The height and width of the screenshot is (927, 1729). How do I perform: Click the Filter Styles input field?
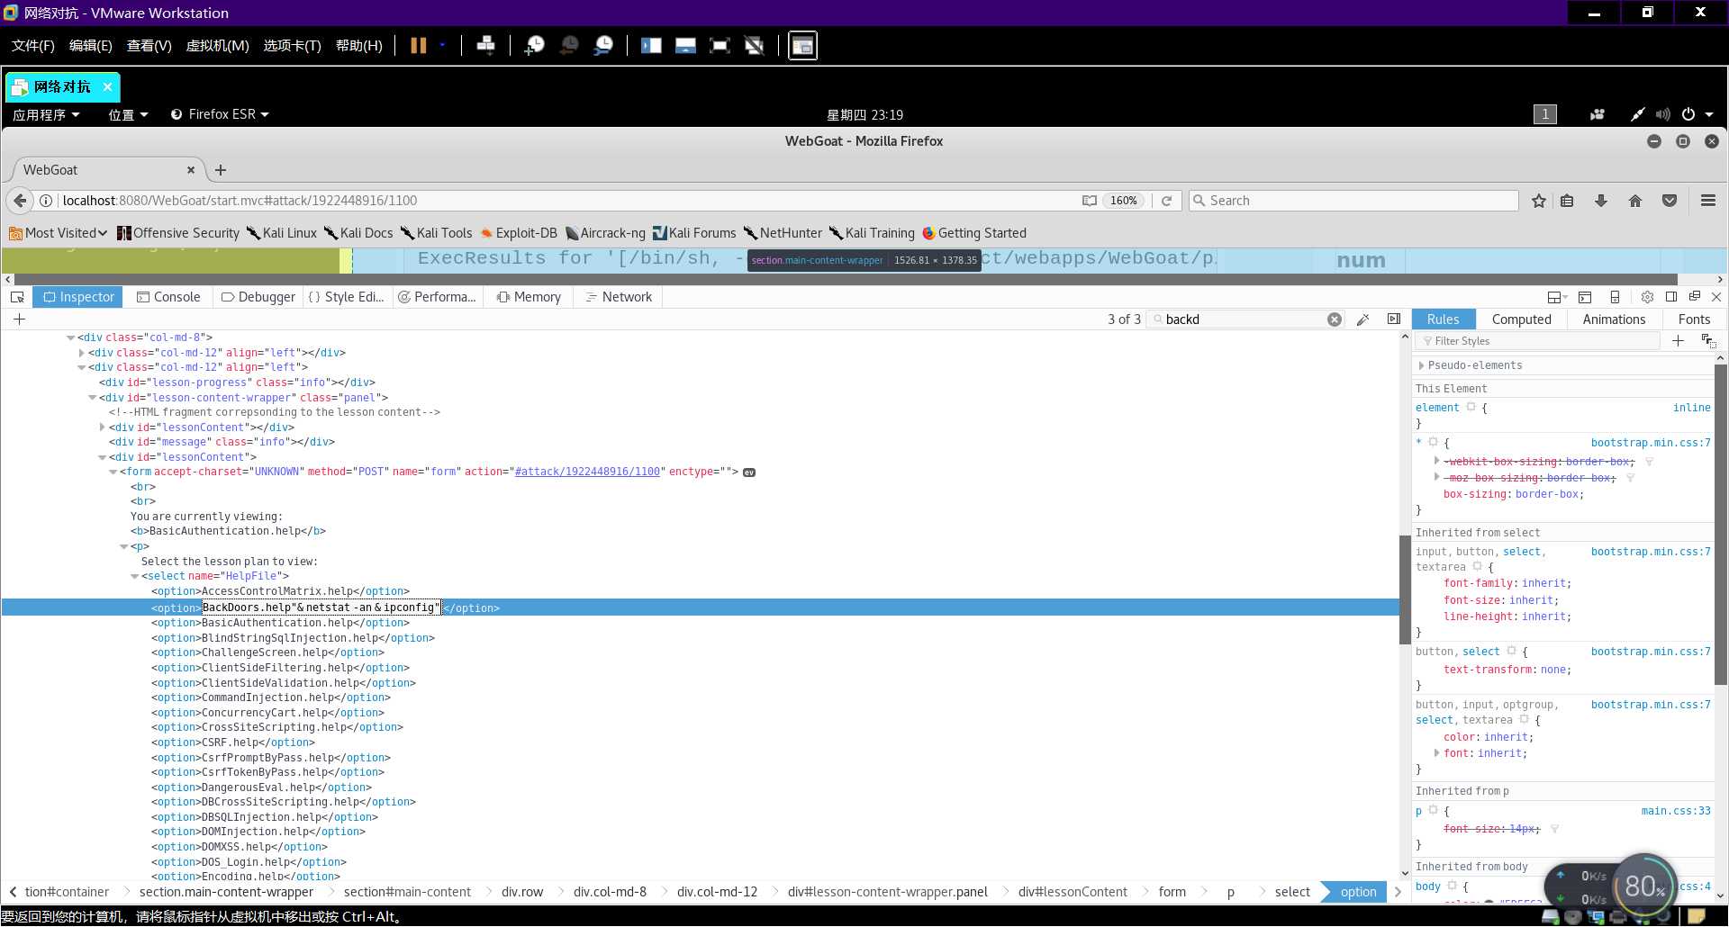1538,341
